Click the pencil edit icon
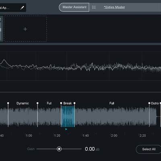Screen dimensions: 161x161 point(22,8)
